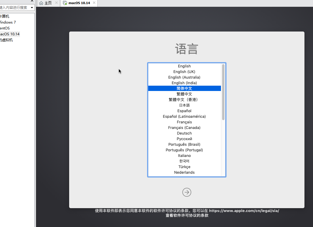Image resolution: width=313 pixels, height=227 pixels.
Task: Select 繁體中文（香港）language
Action: coord(184,100)
